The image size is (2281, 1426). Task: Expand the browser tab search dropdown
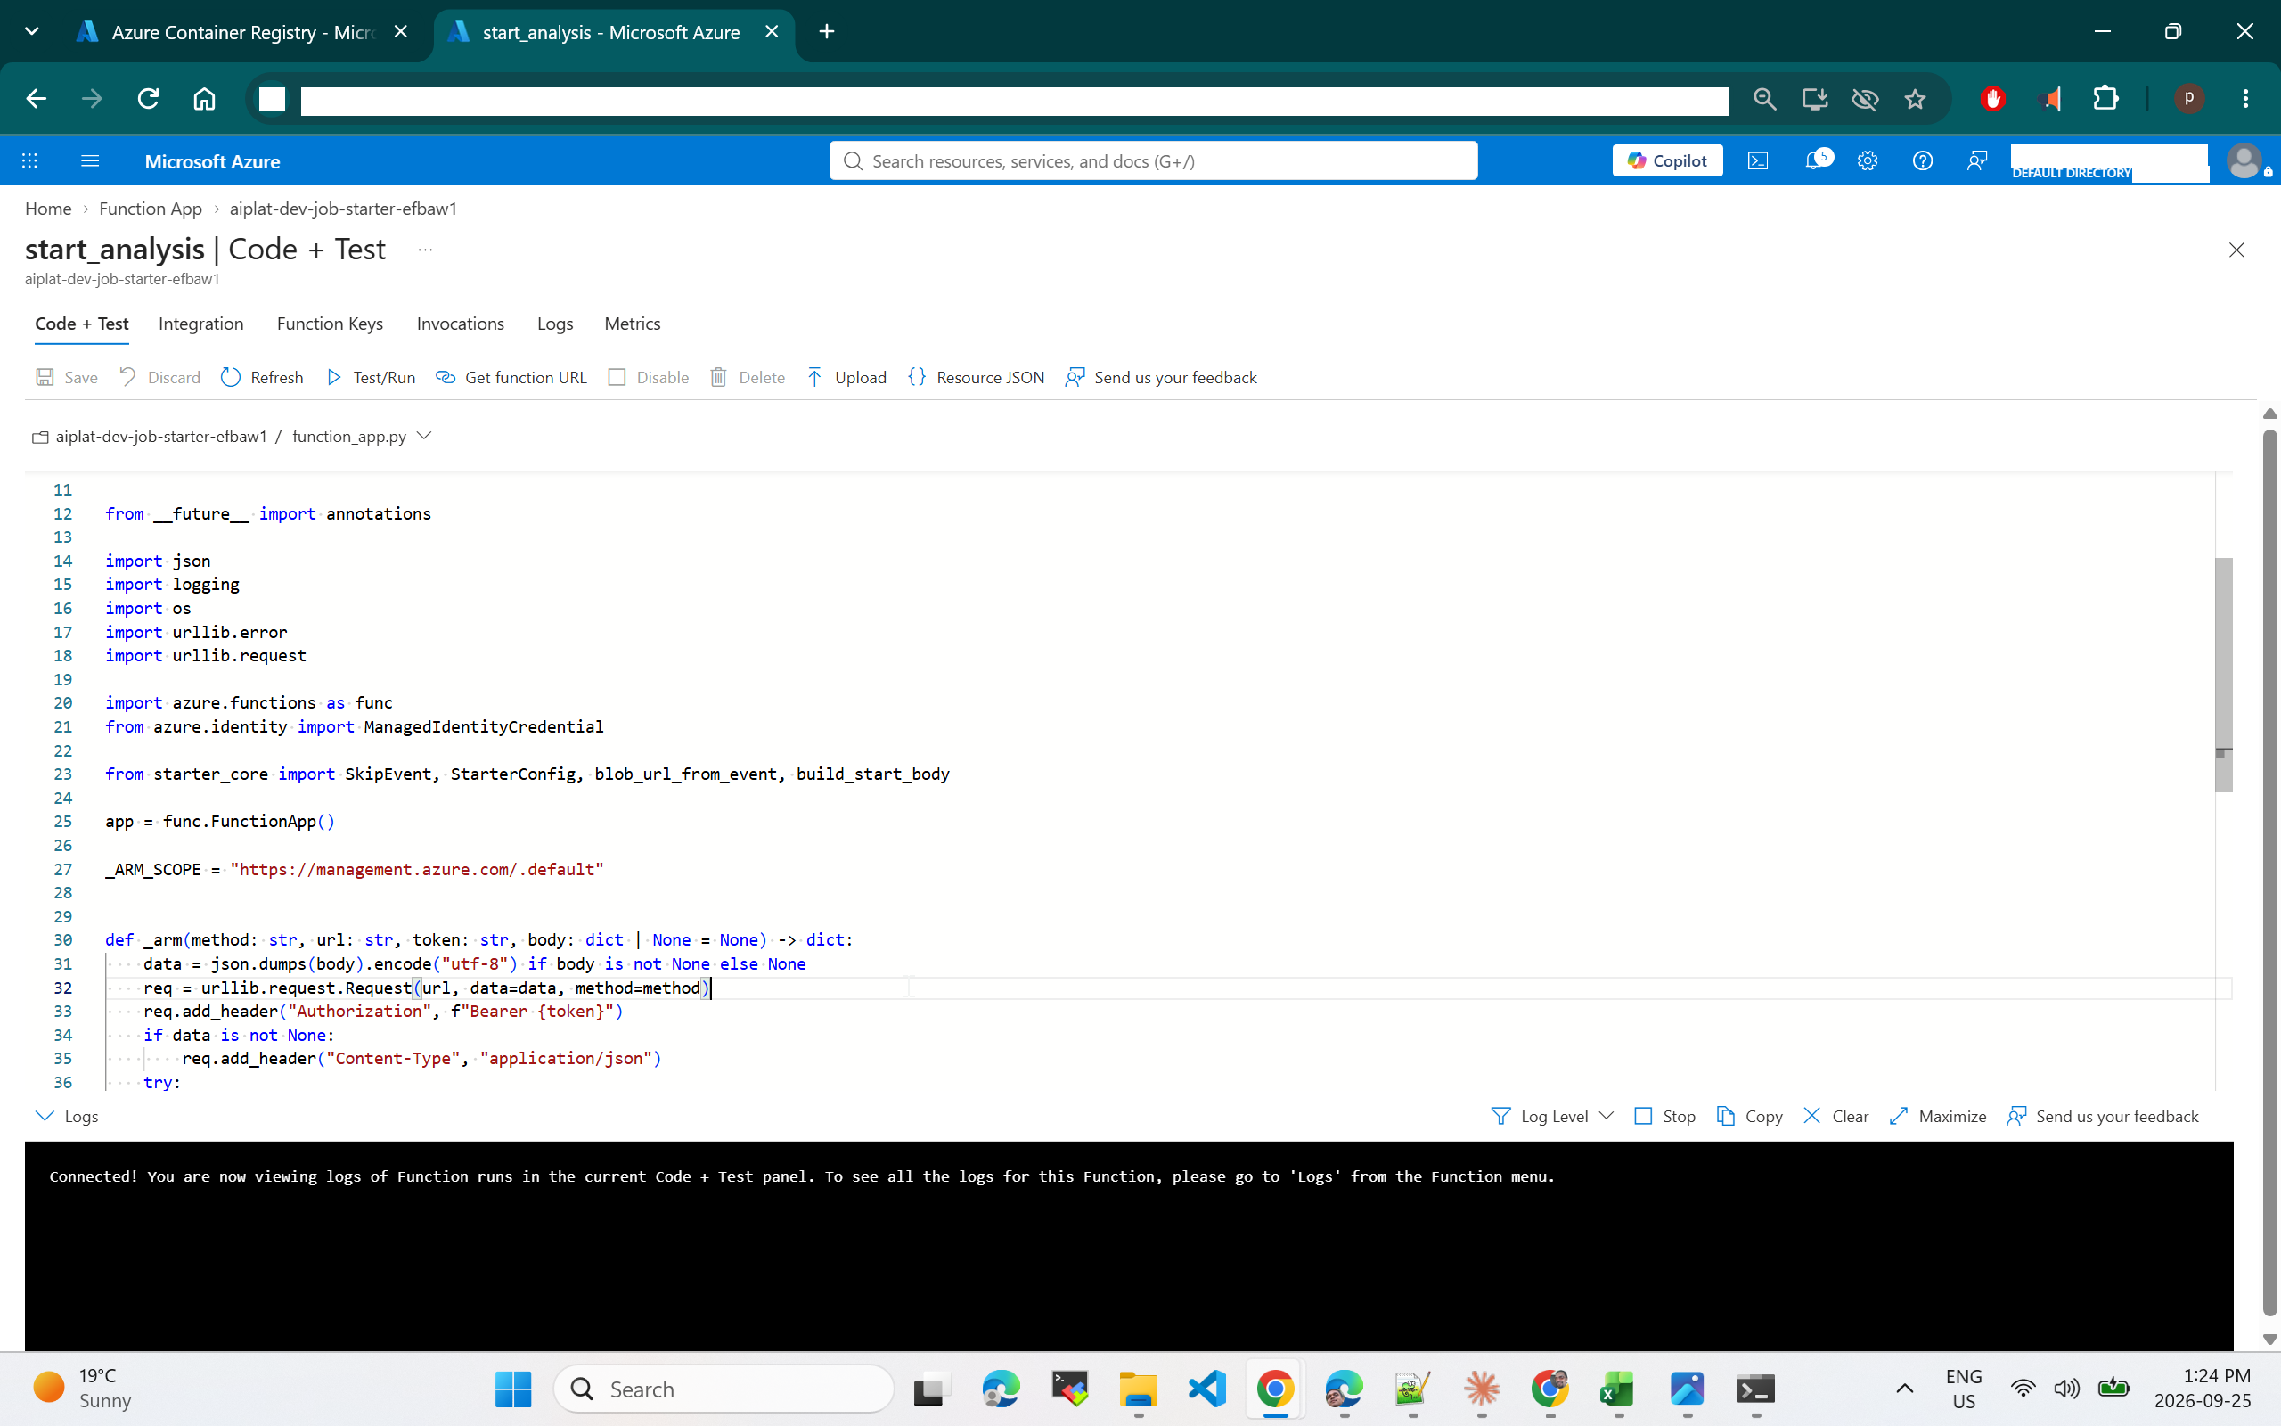(32, 31)
